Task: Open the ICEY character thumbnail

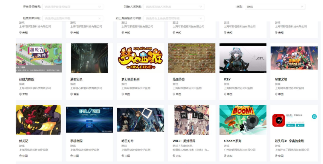Action: (243, 58)
